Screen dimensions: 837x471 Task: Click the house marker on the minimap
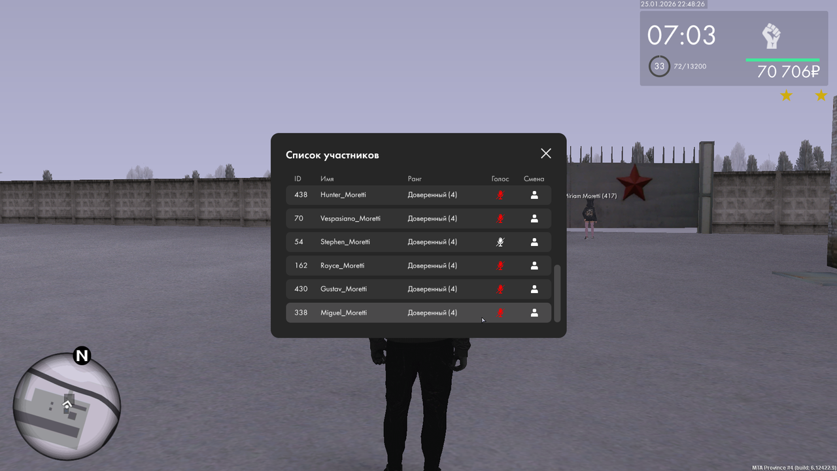67,405
